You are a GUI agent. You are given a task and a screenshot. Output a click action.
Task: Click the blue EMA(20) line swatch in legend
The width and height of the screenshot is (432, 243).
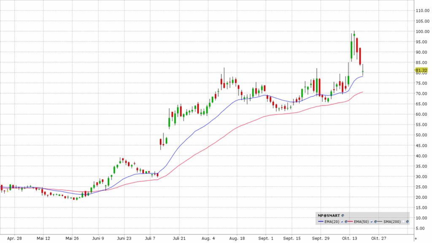click(x=321, y=221)
